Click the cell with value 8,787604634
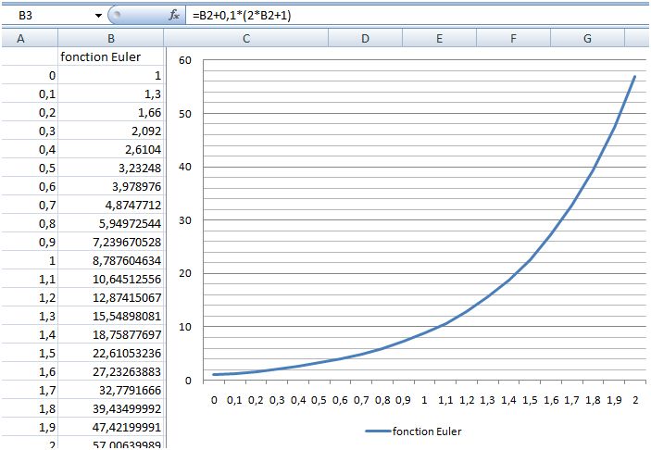Screen dimensions: 651x450 (111, 260)
